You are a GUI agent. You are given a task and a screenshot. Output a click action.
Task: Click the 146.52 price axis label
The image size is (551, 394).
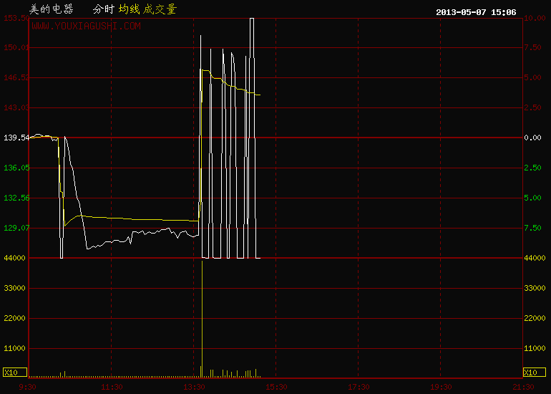[16, 77]
